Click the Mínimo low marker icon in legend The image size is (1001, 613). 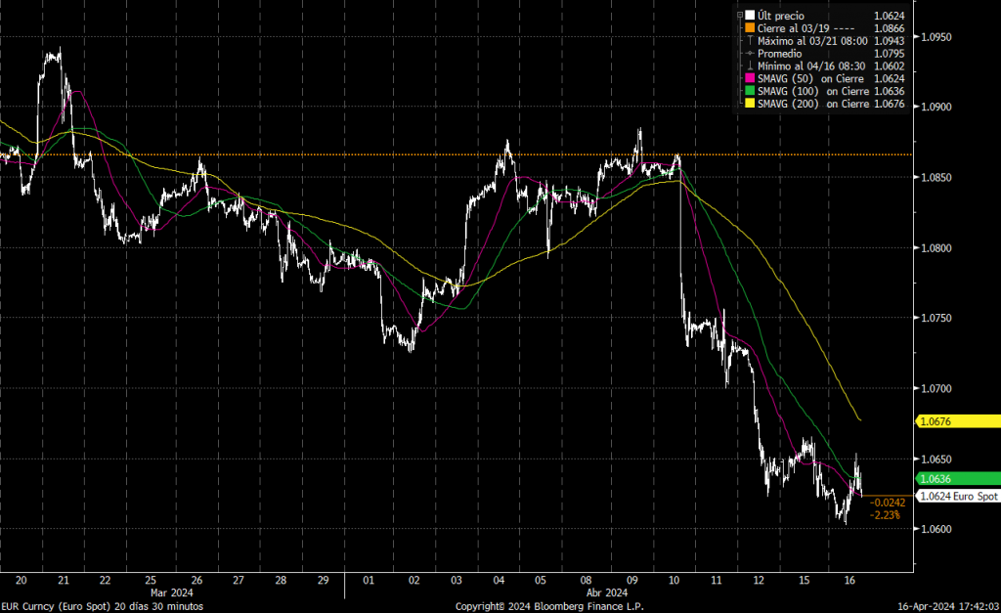point(749,66)
